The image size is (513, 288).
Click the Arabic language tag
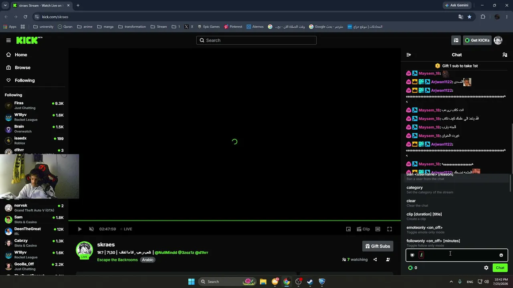point(147,260)
